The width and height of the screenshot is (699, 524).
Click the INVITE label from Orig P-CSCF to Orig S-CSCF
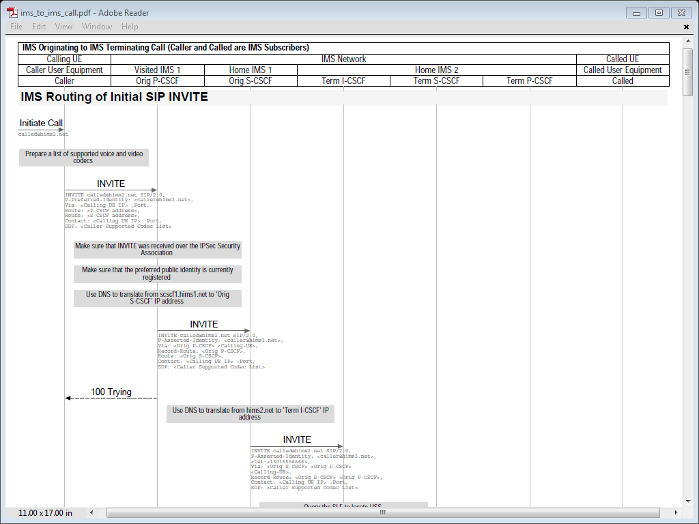click(x=203, y=324)
